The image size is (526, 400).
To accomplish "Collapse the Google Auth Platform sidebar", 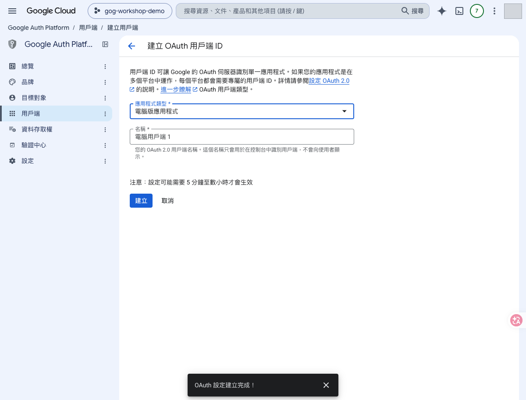I will pos(105,44).
